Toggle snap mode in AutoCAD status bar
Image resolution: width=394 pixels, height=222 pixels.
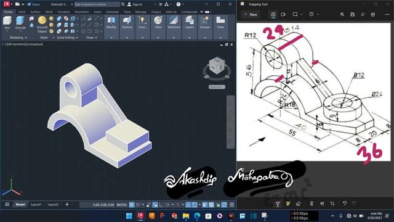coord(138,205)
